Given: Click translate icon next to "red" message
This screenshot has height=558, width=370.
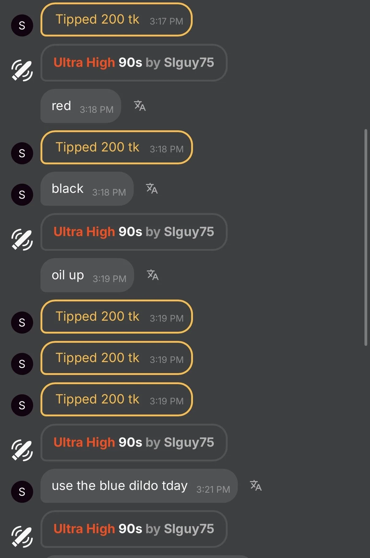Looking at the screenshot, I should (140, 106).
